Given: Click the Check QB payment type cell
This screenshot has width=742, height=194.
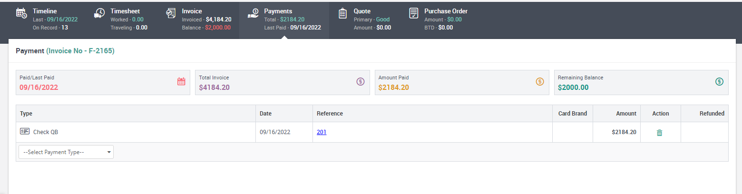Looking at the screenshot, I should (136, 132).
